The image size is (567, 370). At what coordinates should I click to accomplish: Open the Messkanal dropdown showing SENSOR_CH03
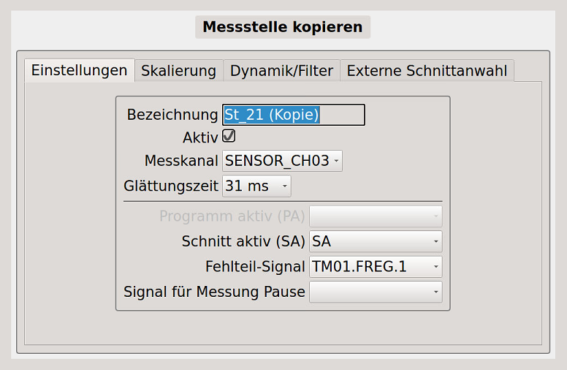282,161
